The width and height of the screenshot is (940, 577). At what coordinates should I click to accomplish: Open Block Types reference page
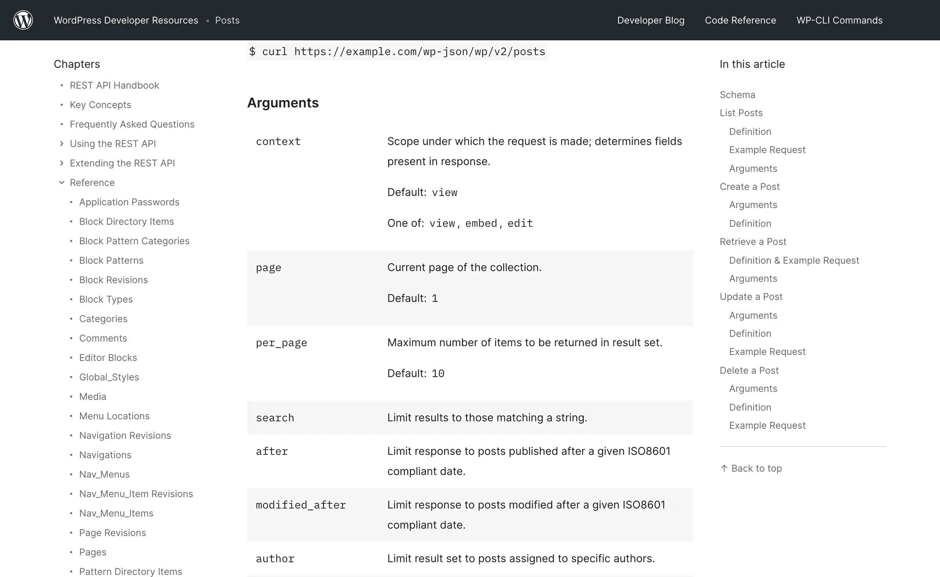(106, 299)
